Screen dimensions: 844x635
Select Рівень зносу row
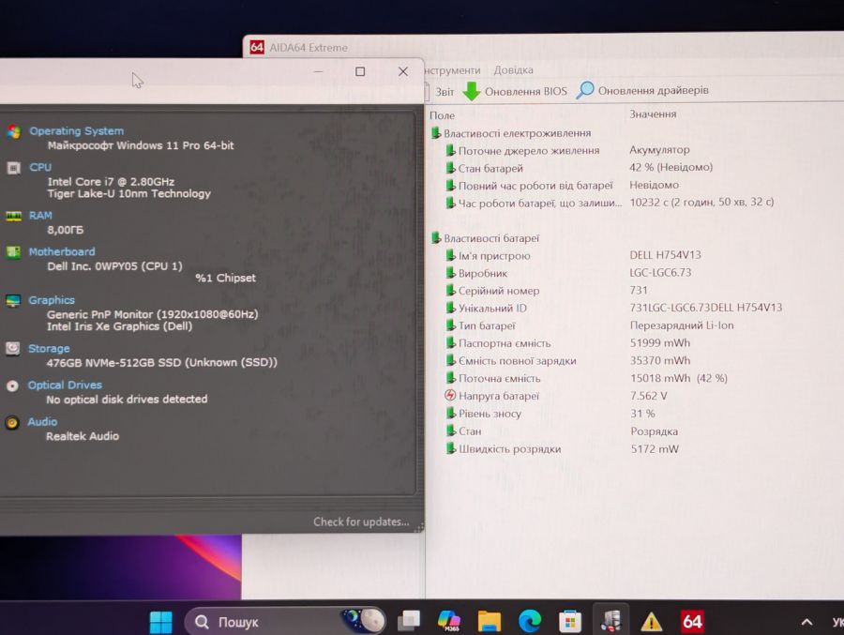pos(550,414)
